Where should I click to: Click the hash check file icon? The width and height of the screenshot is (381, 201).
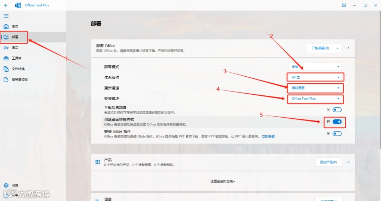point(6,79)
